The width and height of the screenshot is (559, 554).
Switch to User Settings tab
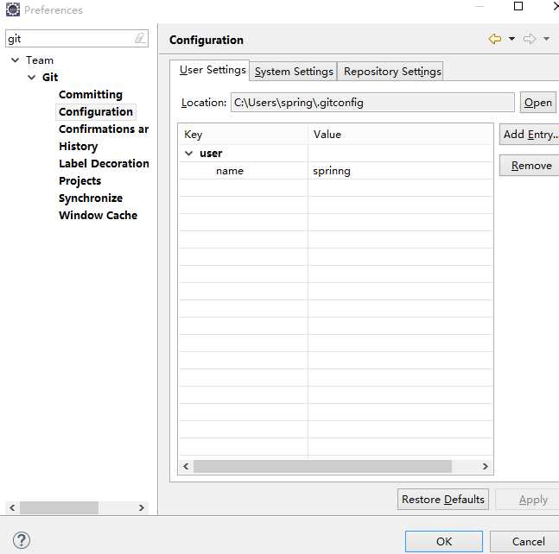209,70
